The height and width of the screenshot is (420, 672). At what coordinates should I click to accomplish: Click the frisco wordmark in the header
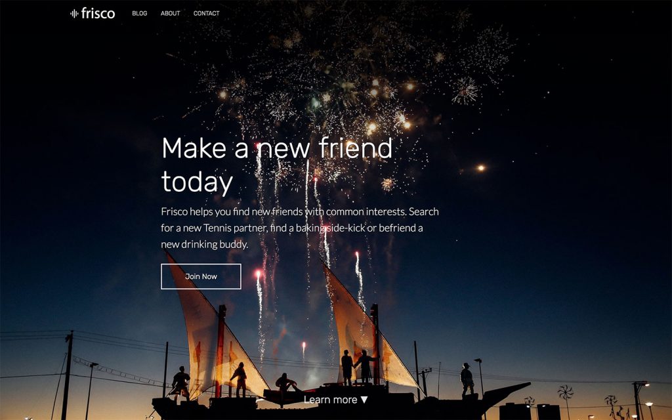point(98,13)
